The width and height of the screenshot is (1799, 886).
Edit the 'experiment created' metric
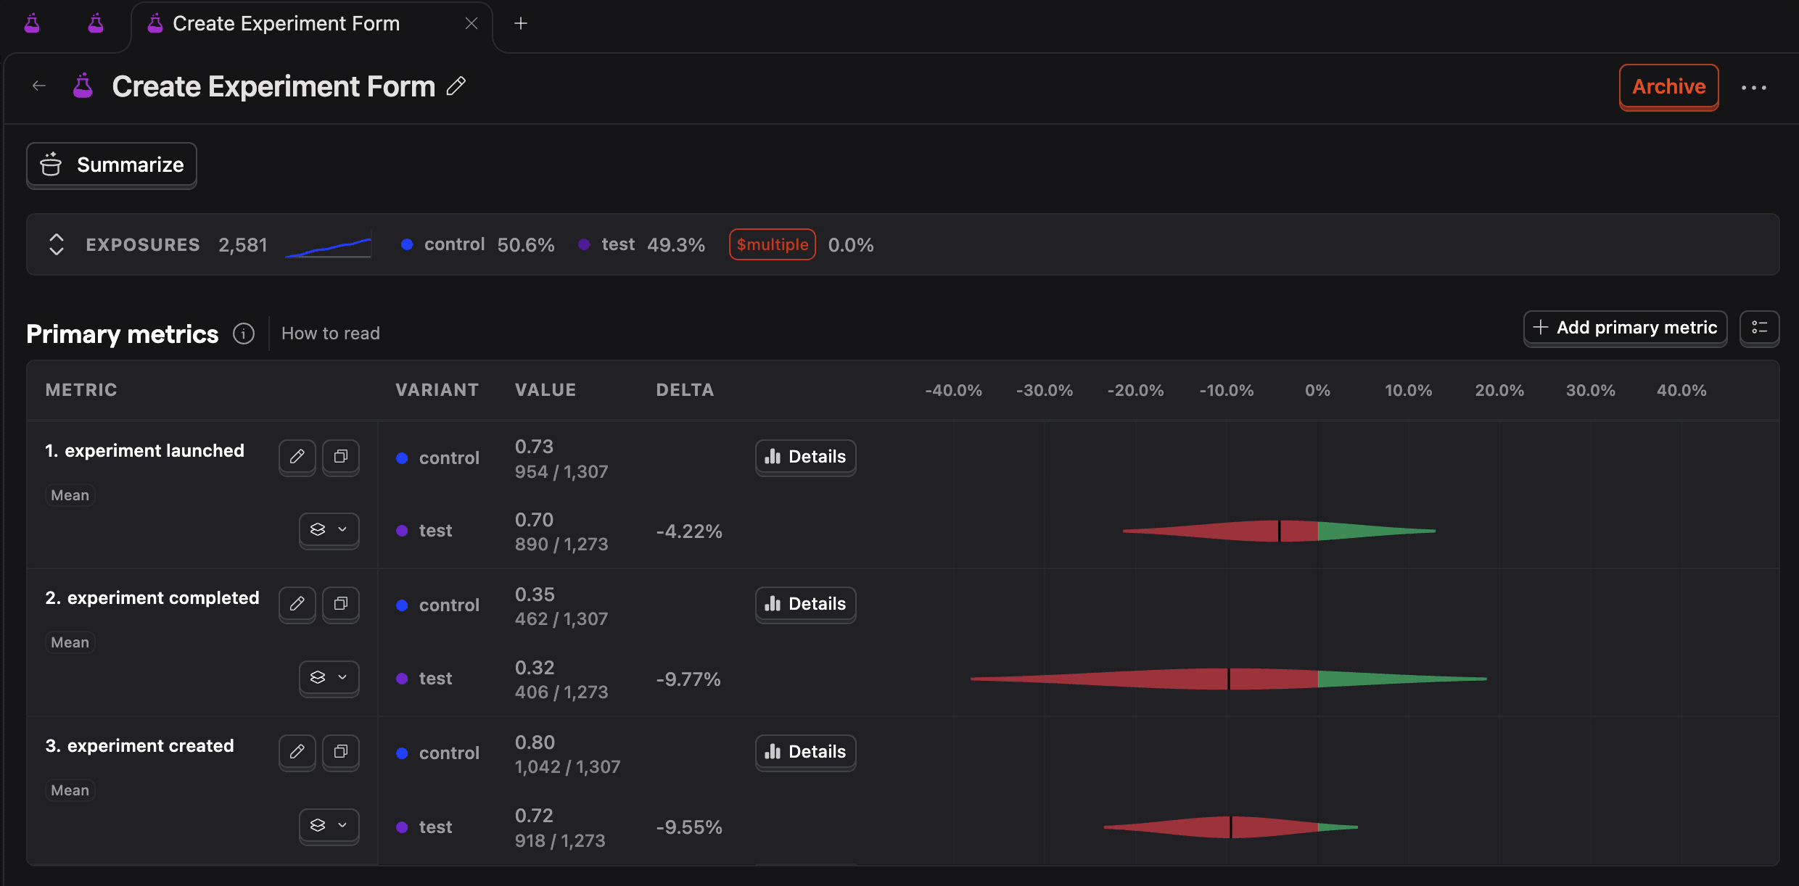(x=297, y=752)
